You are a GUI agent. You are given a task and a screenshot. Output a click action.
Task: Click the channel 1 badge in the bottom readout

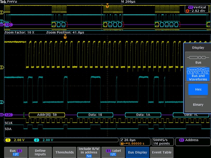tap(7, 140)
